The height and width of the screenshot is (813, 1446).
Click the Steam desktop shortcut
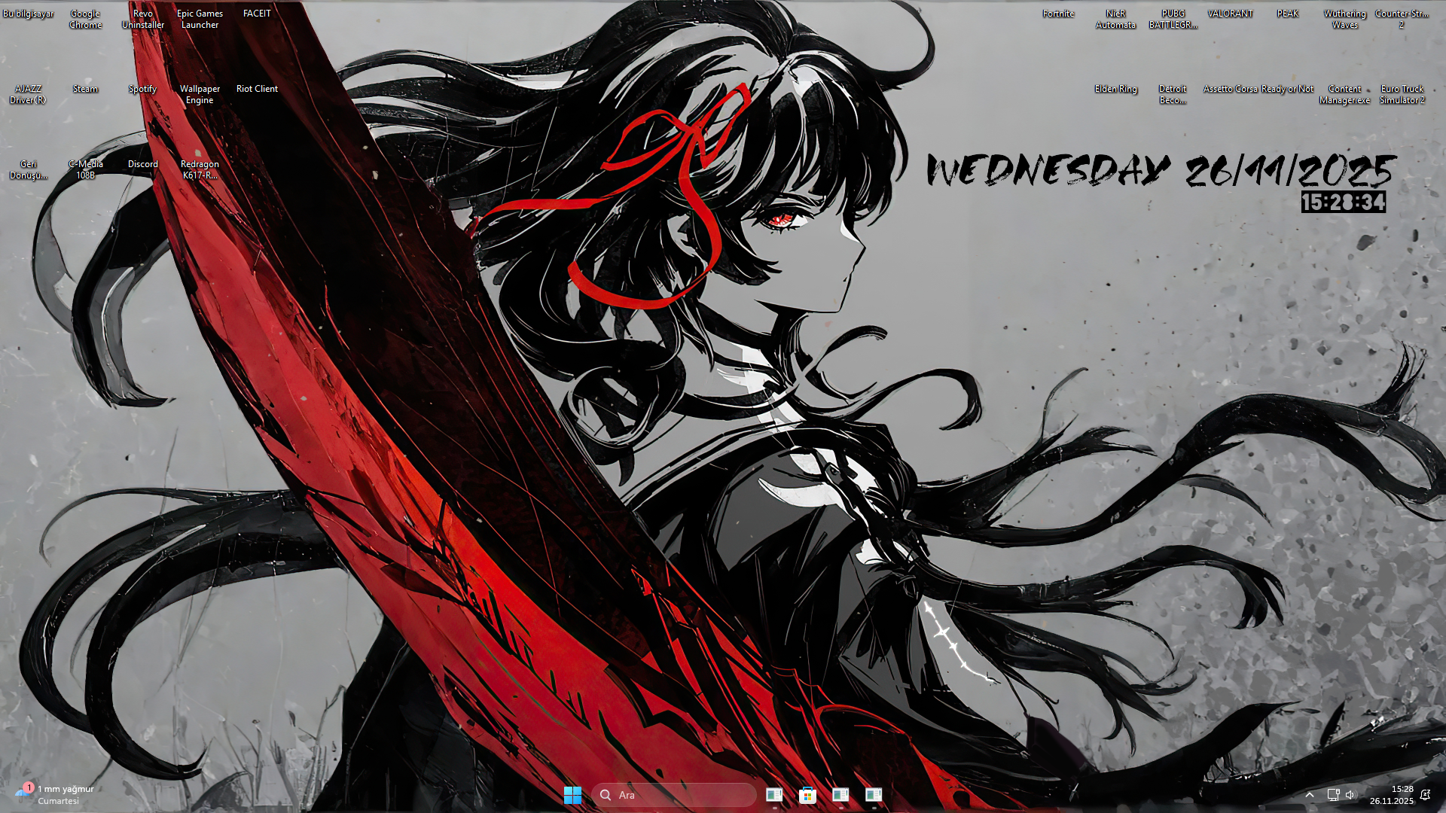tap(85, 89)
